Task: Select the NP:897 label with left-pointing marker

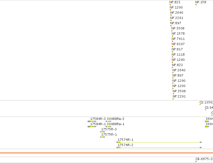Action: (176, 23)
